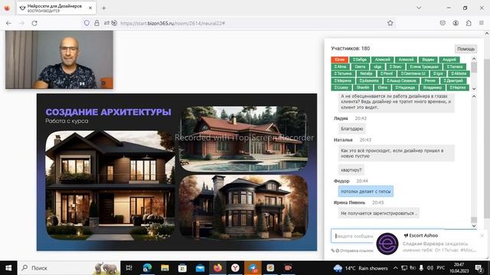Click the chat scroll down arrow

(474, 226)
